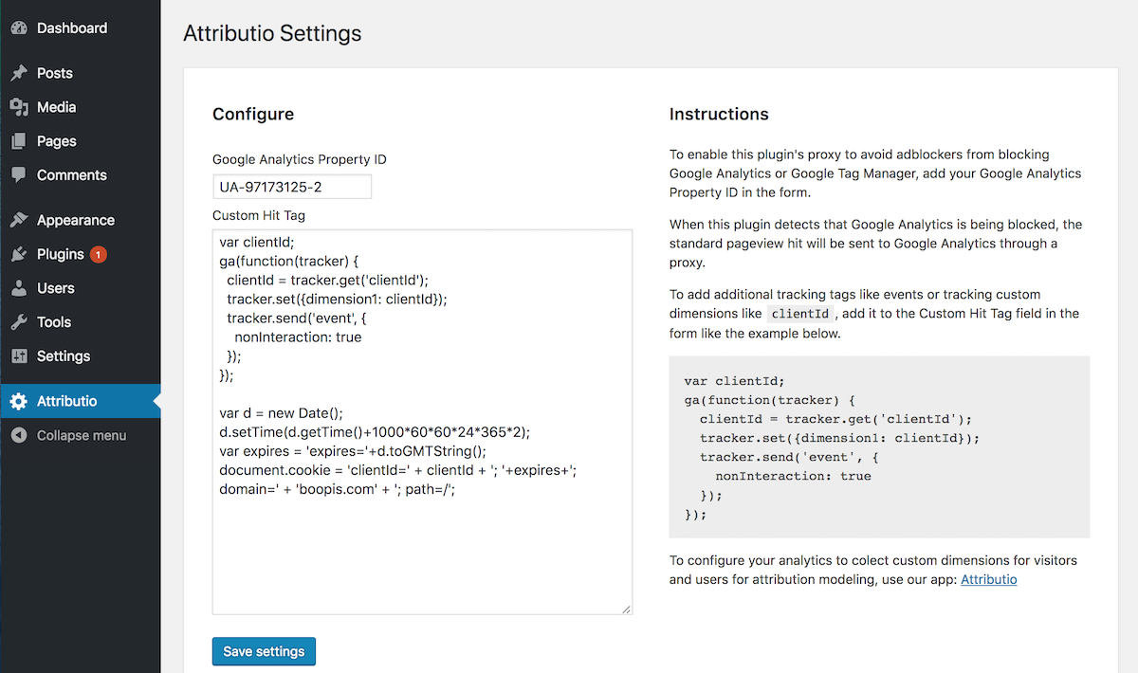Click inside the Custom Hit Tag textarea
This screenshot has width=1138, height=673.
click(x=422, y=422)
